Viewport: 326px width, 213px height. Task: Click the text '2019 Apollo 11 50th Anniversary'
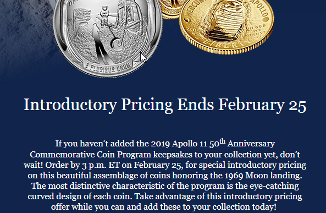(213, 144)
